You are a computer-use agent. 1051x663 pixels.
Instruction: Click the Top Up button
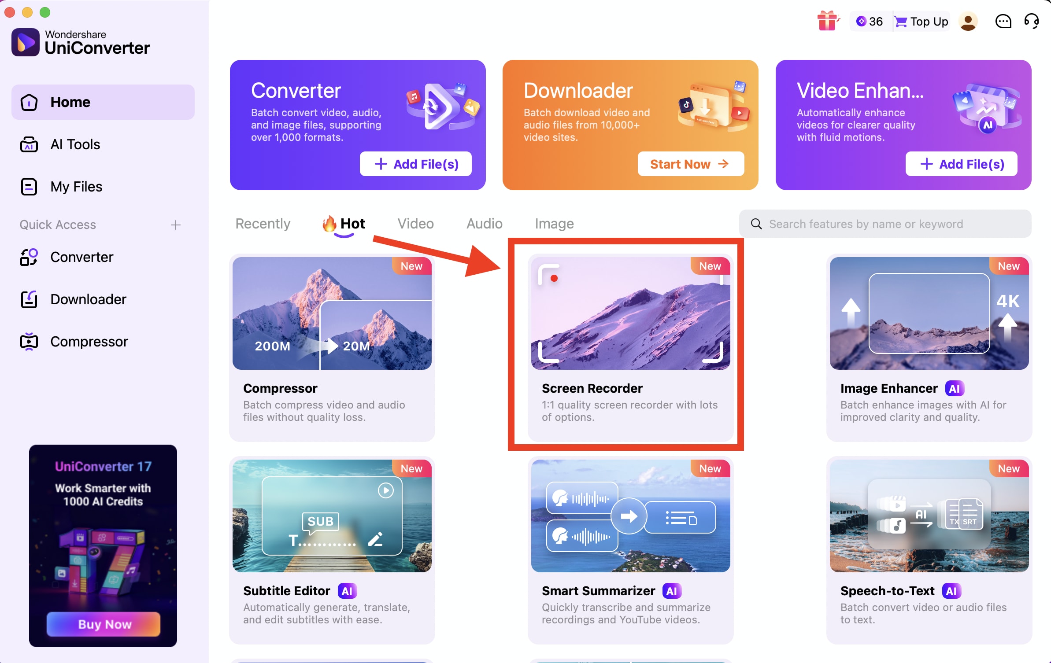pos(921,22)
